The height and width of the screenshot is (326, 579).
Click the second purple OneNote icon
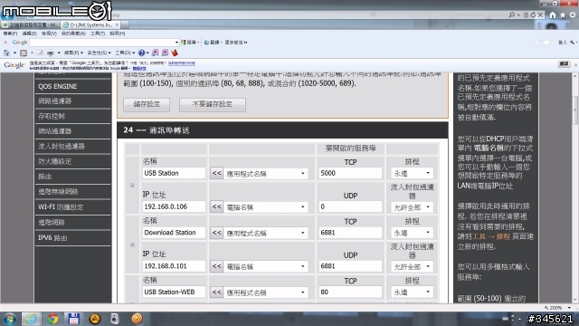pyautogui.click(x=165, y=53)
